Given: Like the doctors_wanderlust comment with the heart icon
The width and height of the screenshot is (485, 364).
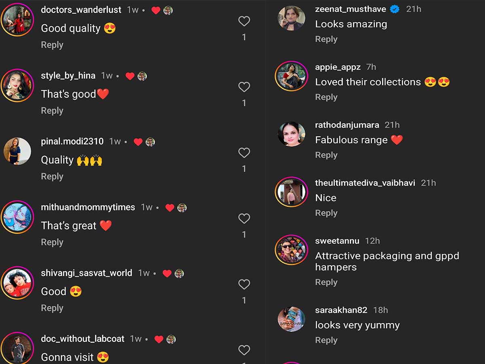Looking at the screenshot, I should coord(244,21).
